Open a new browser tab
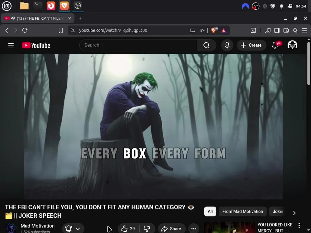311x233 pixels. tap(81, 18)
